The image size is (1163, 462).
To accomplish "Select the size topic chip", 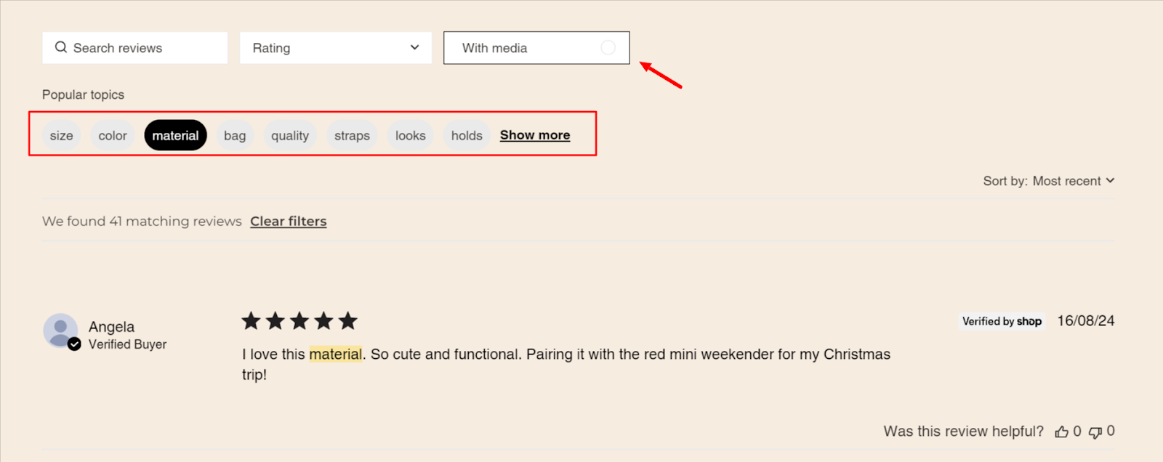I will click(62, 136).
